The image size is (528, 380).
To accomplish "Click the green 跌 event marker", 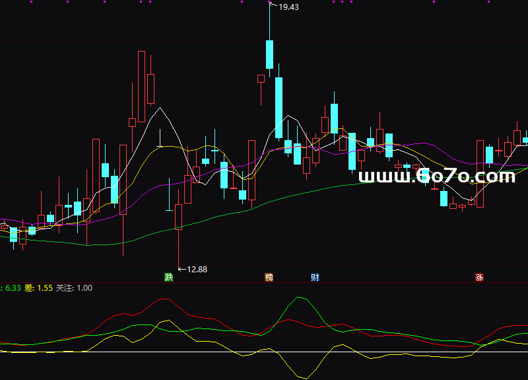I will coord(169,277).
